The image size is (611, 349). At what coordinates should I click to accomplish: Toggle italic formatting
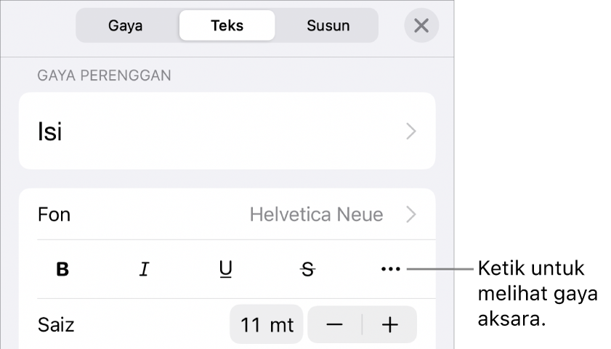(x=144, y=269)
